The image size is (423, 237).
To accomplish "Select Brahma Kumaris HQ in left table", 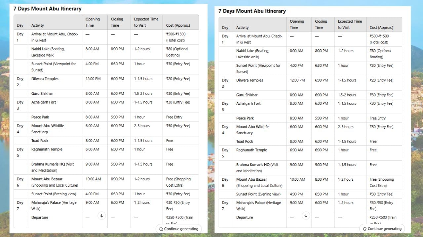I will tap(53, 167).
